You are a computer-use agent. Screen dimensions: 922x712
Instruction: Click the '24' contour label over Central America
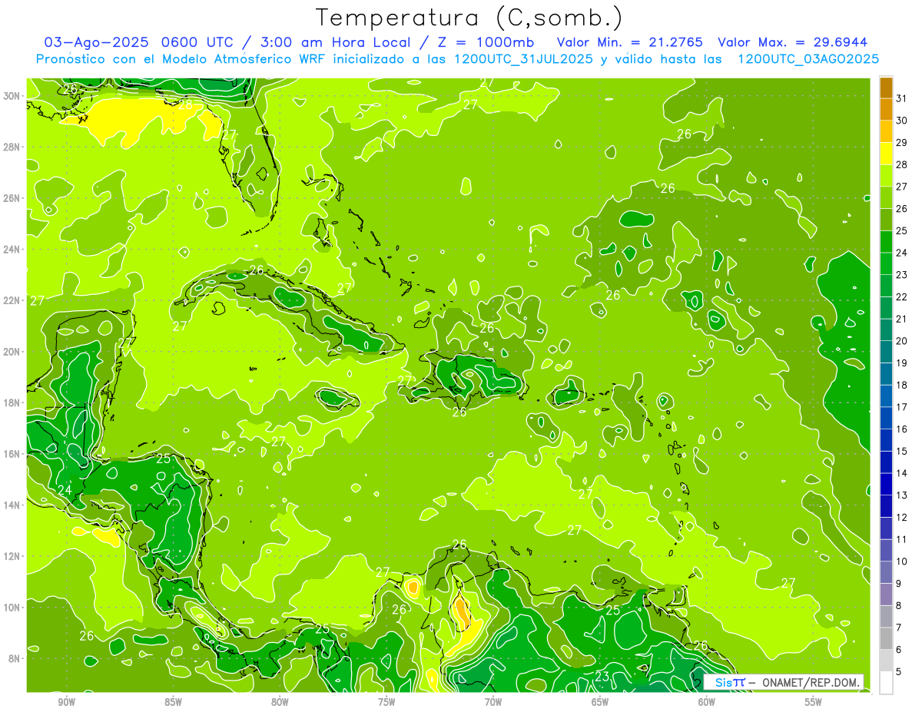[65, 489]
